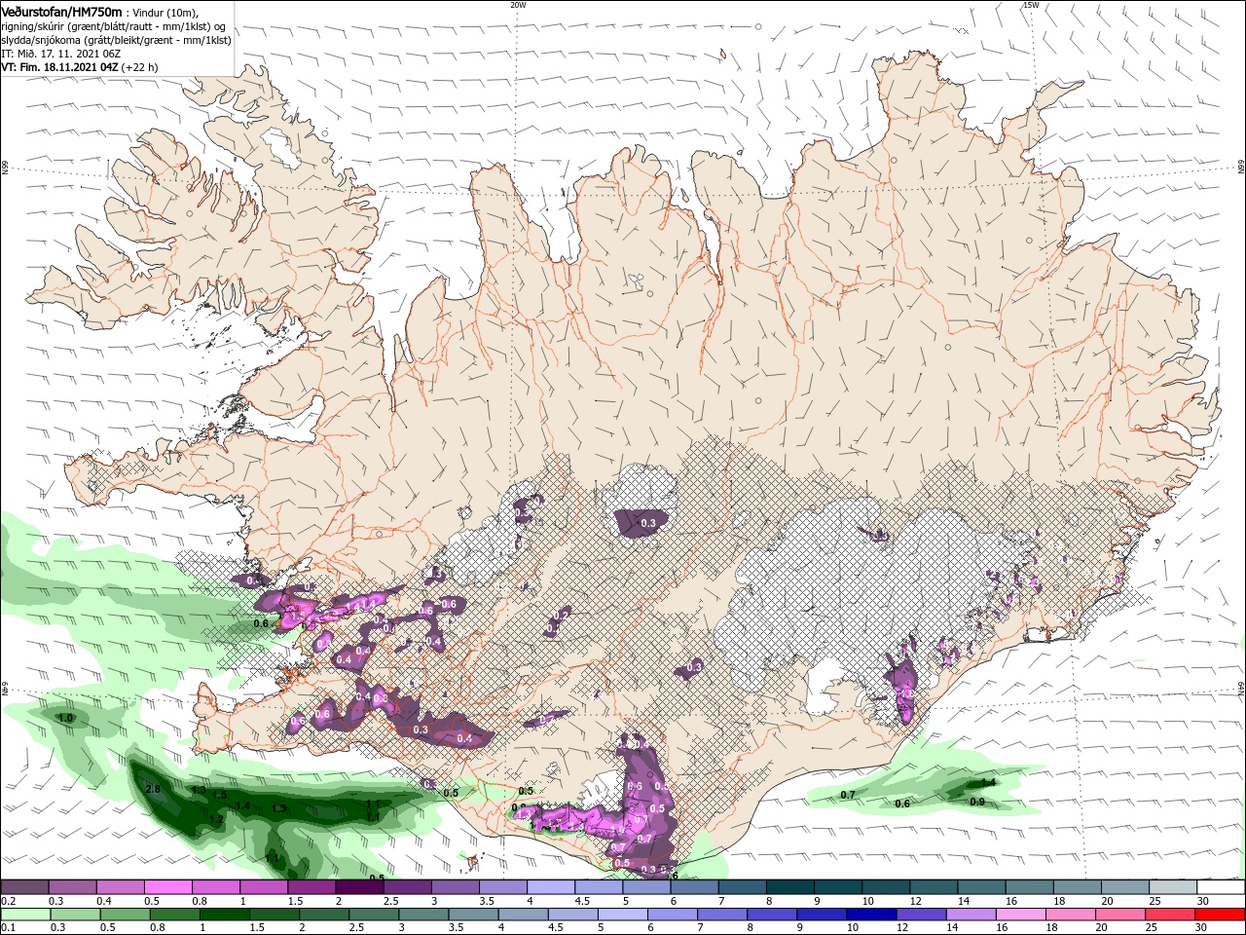This screenshot has width=1246, height=935.
Task: Click the 1.4 rain value off the southeast coast
Action: pyautogui.click(x=988, y=783)
